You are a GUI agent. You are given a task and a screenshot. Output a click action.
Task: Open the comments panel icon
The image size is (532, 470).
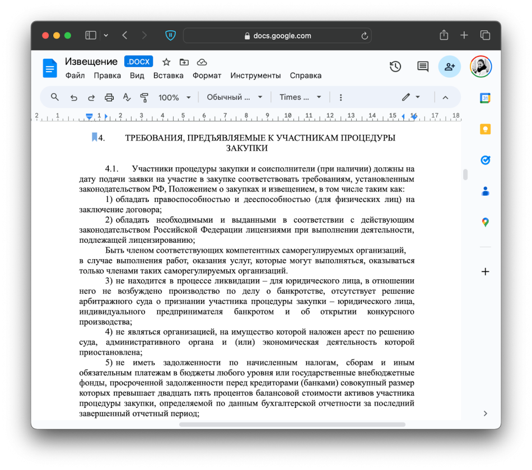coord(423,67)
